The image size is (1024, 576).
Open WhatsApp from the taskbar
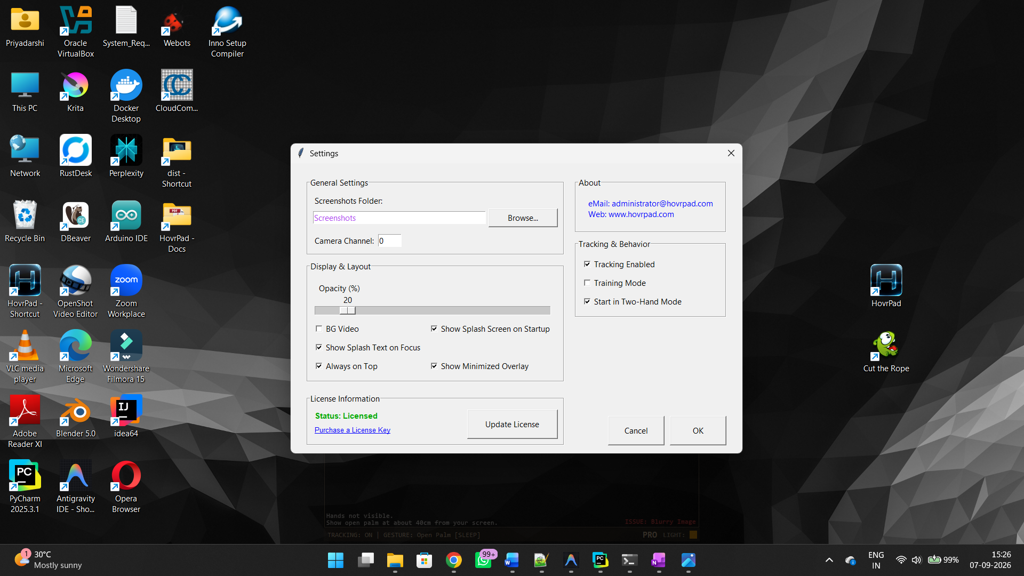tap(483, 560)
